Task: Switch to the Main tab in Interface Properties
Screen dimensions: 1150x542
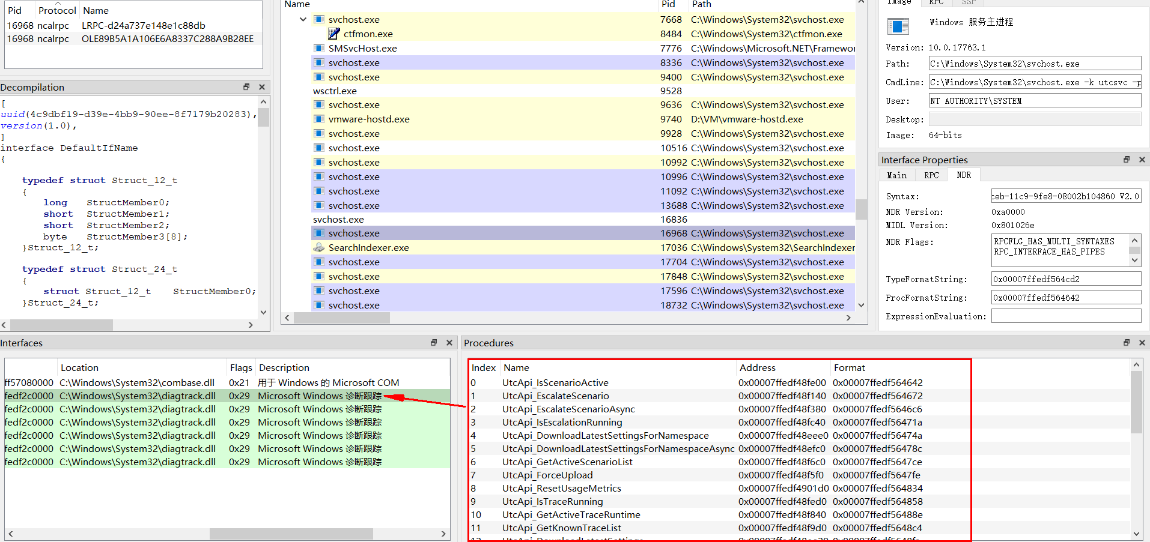Action: 896,175
